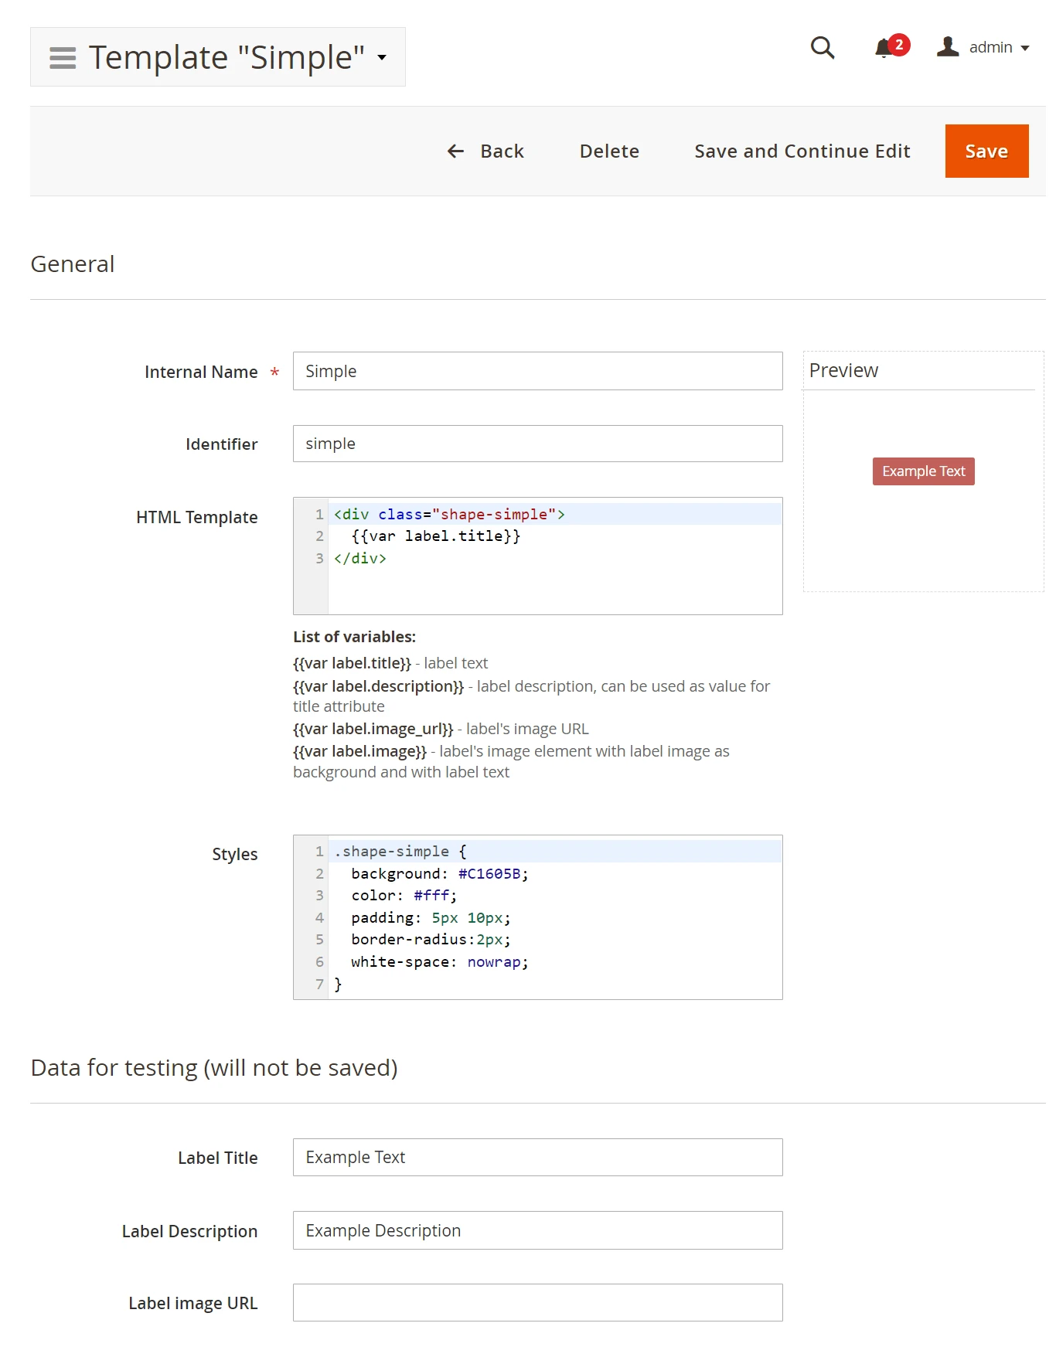Image resolution: width=1056 pixels, height=1347 pixels.
Task: Click the Back arrow icon
Action: pos(455,151)
